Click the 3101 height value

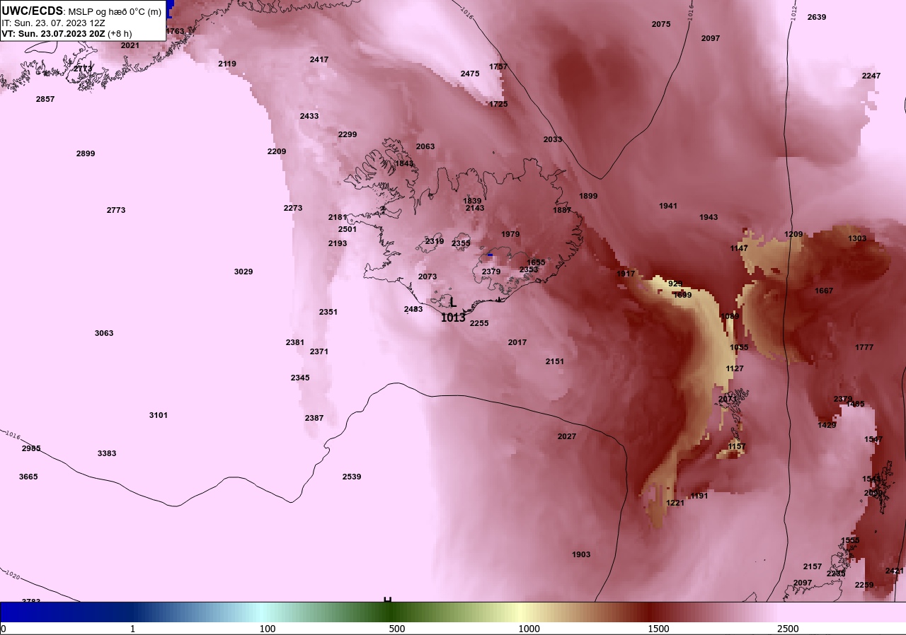click(159, 415)
